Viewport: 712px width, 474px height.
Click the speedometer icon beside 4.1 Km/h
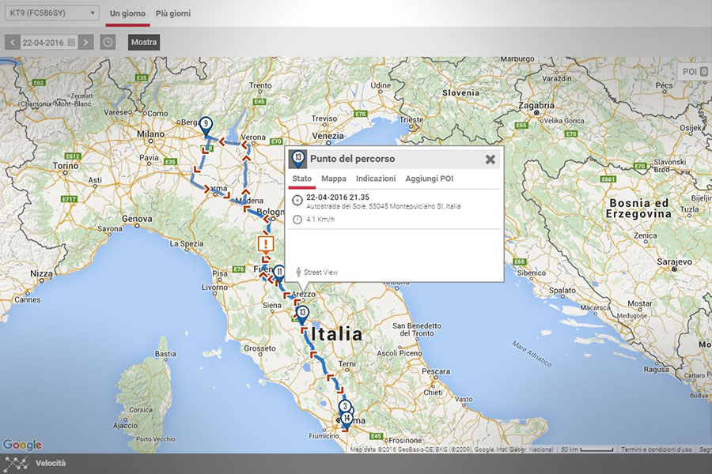pyautogui.click(x=297, y=220)
